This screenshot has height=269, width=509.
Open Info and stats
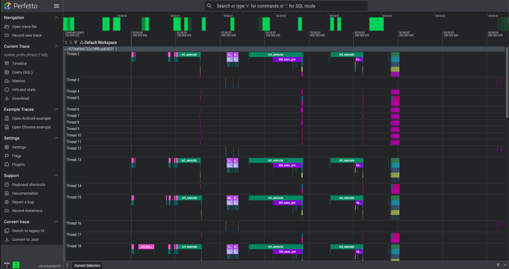pos(24,90)
